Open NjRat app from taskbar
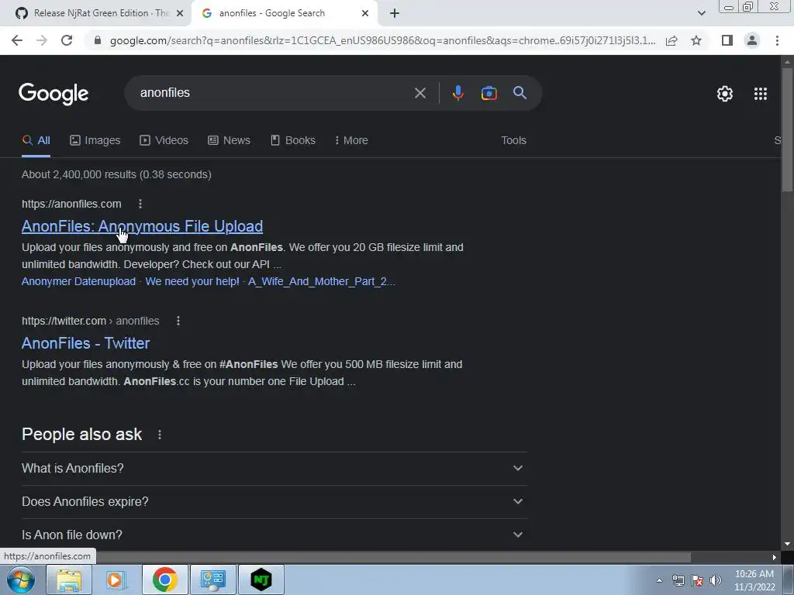Viewport: 794px width, 595px height. (261, 580)
